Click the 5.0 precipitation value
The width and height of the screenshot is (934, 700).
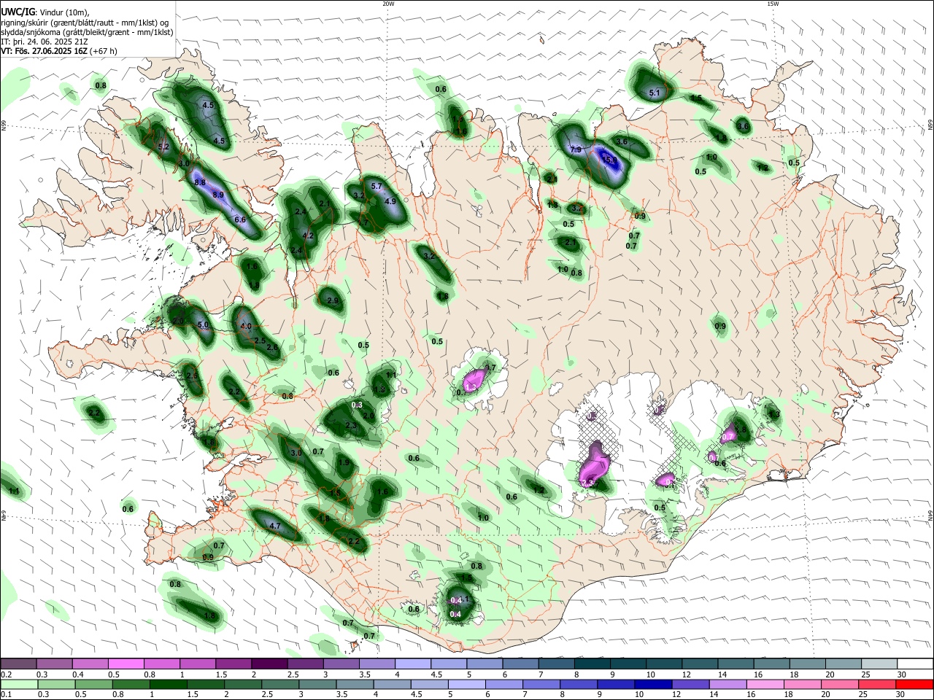click(x=204, y=325)
